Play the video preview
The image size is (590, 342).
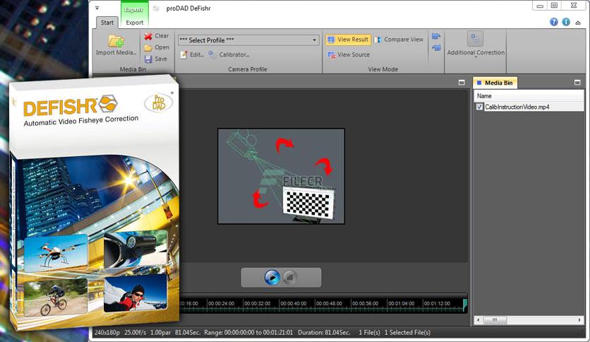[272, 278]
